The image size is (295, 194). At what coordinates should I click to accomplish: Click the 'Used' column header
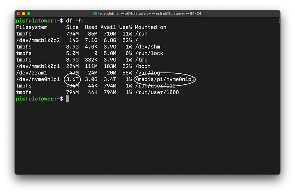point(91,27)
